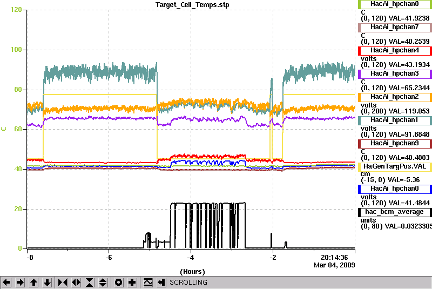Select the teal HacAi_hpchan1 legend entry
The image size is (432, 289).
point(395,120)
